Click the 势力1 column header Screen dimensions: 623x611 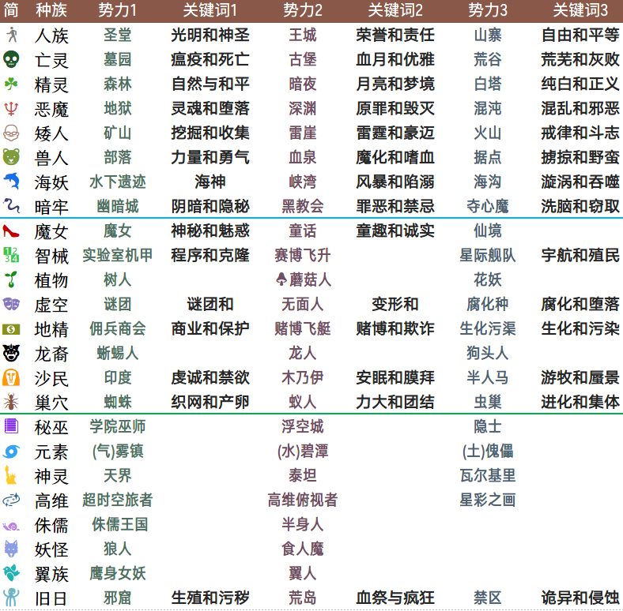pos(117,10)
